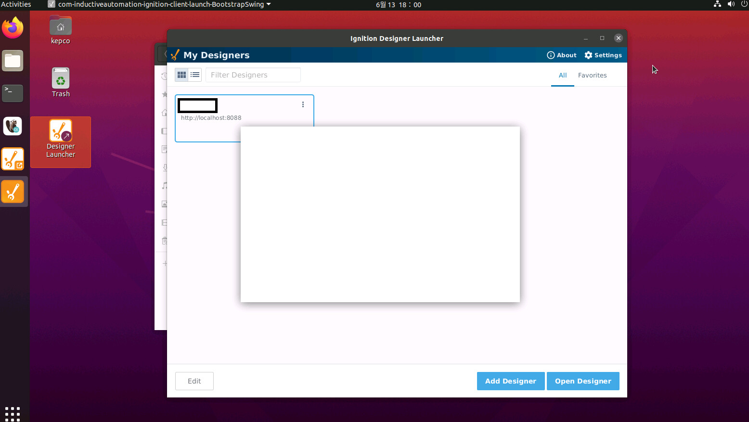Select the All tab
This screenshot has width=749, height=422.
563,76
